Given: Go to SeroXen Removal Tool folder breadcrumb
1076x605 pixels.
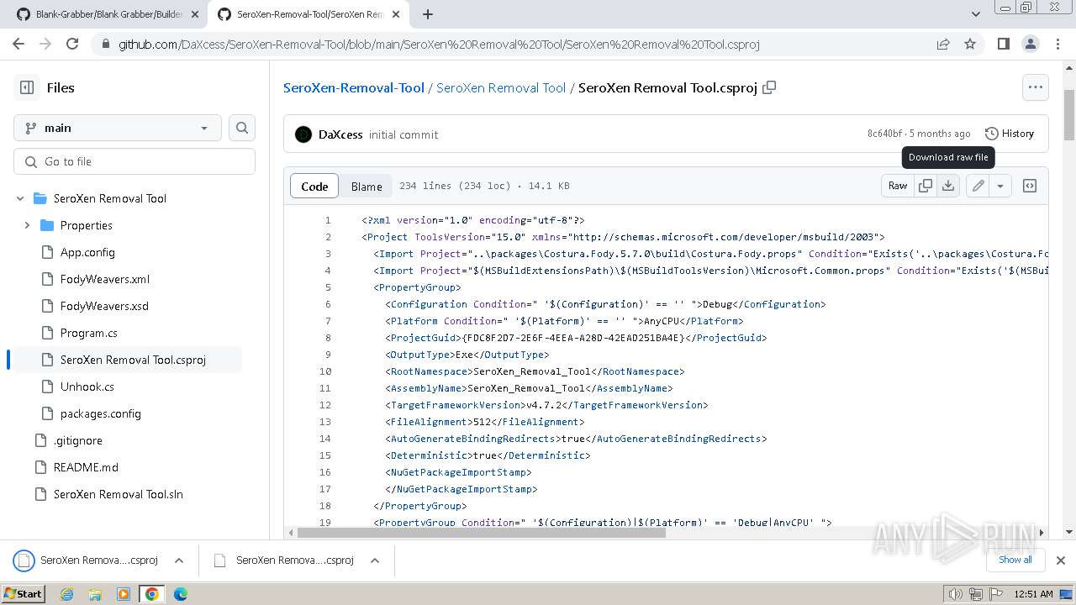Looking at the screenshot, I should click(501, 87).
